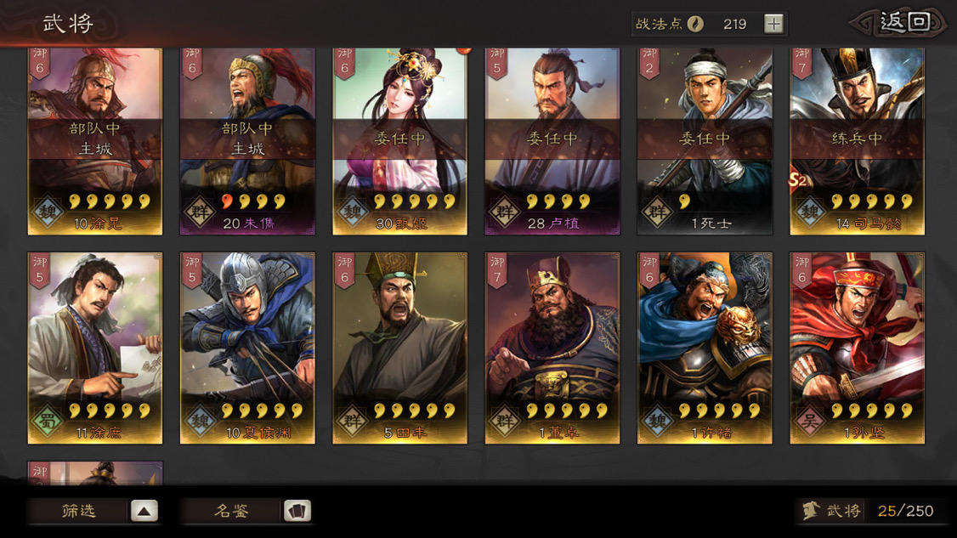Open the 名鉴 card collection icon

(297, 511)
